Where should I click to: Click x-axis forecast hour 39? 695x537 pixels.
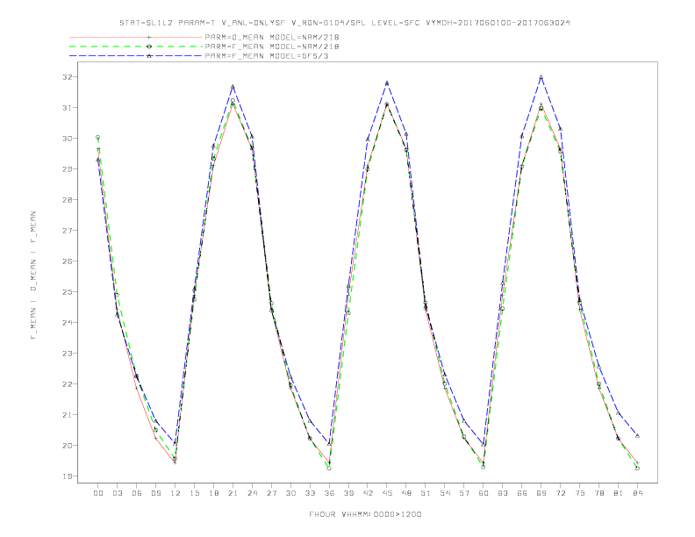(348, 493)
